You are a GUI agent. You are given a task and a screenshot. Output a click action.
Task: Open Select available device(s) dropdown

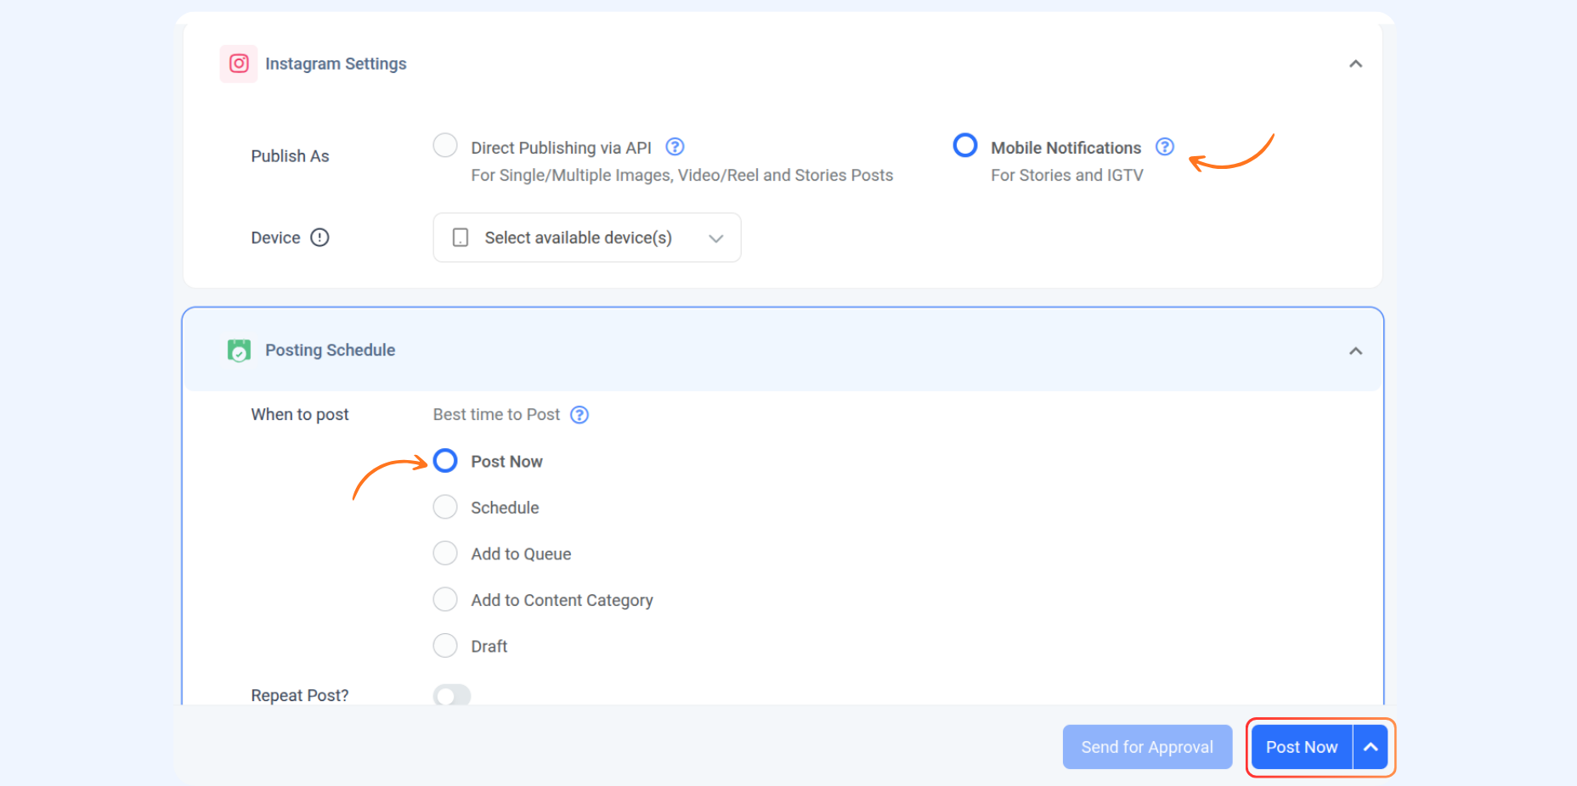(587, 238)
